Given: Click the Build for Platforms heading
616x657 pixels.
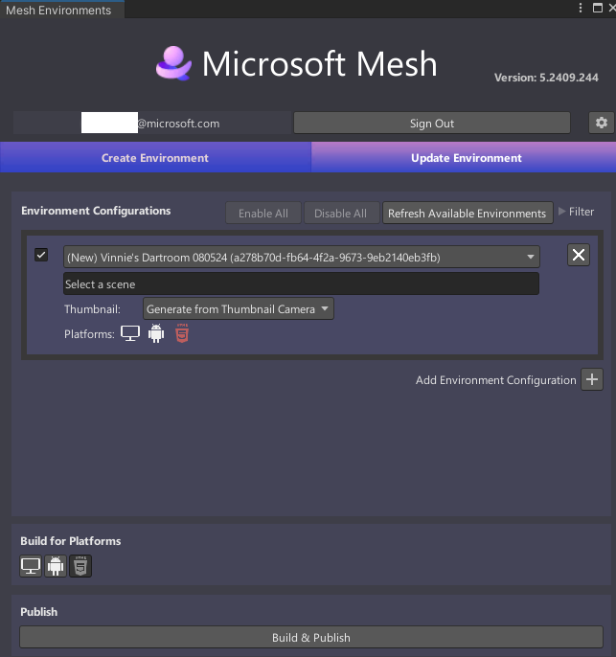Looking at the screenshot, I should pos(70,541).
